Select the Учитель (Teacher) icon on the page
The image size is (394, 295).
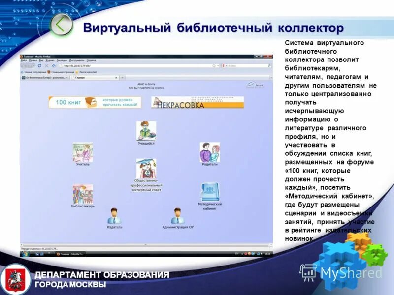(82, 150)
